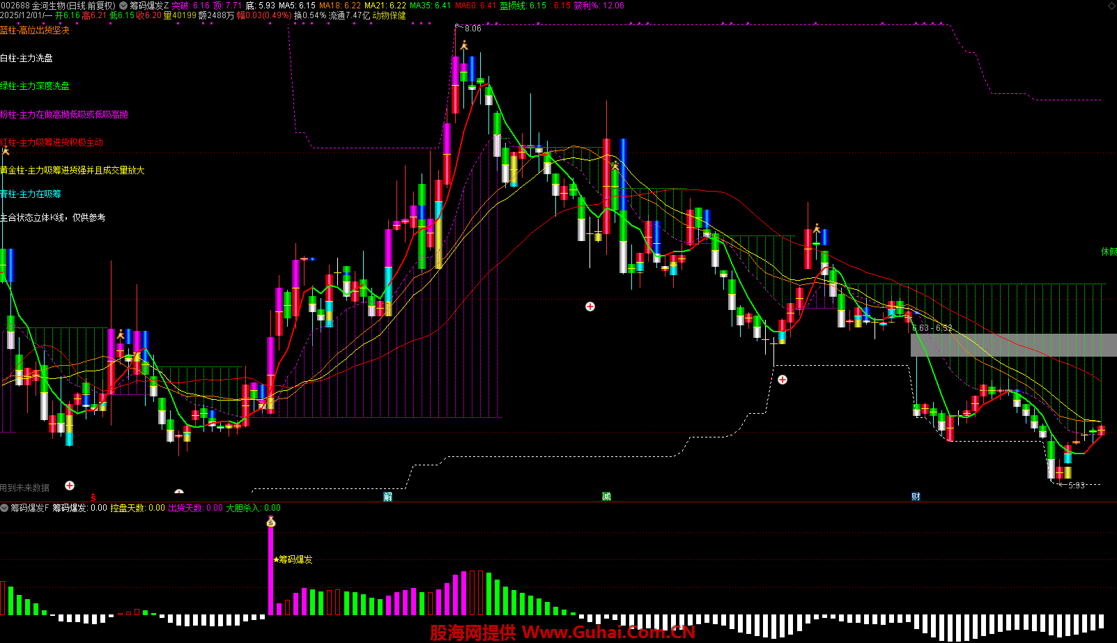This screenshot has width=1117, height=643.
Task: Click the 财 marker on the timeline
Action: click(916, 497)
